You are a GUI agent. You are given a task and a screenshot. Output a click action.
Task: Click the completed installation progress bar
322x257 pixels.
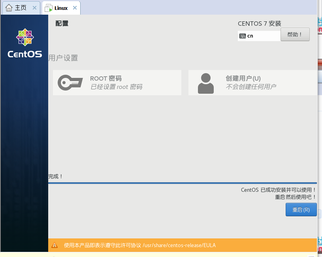(183, 183)
